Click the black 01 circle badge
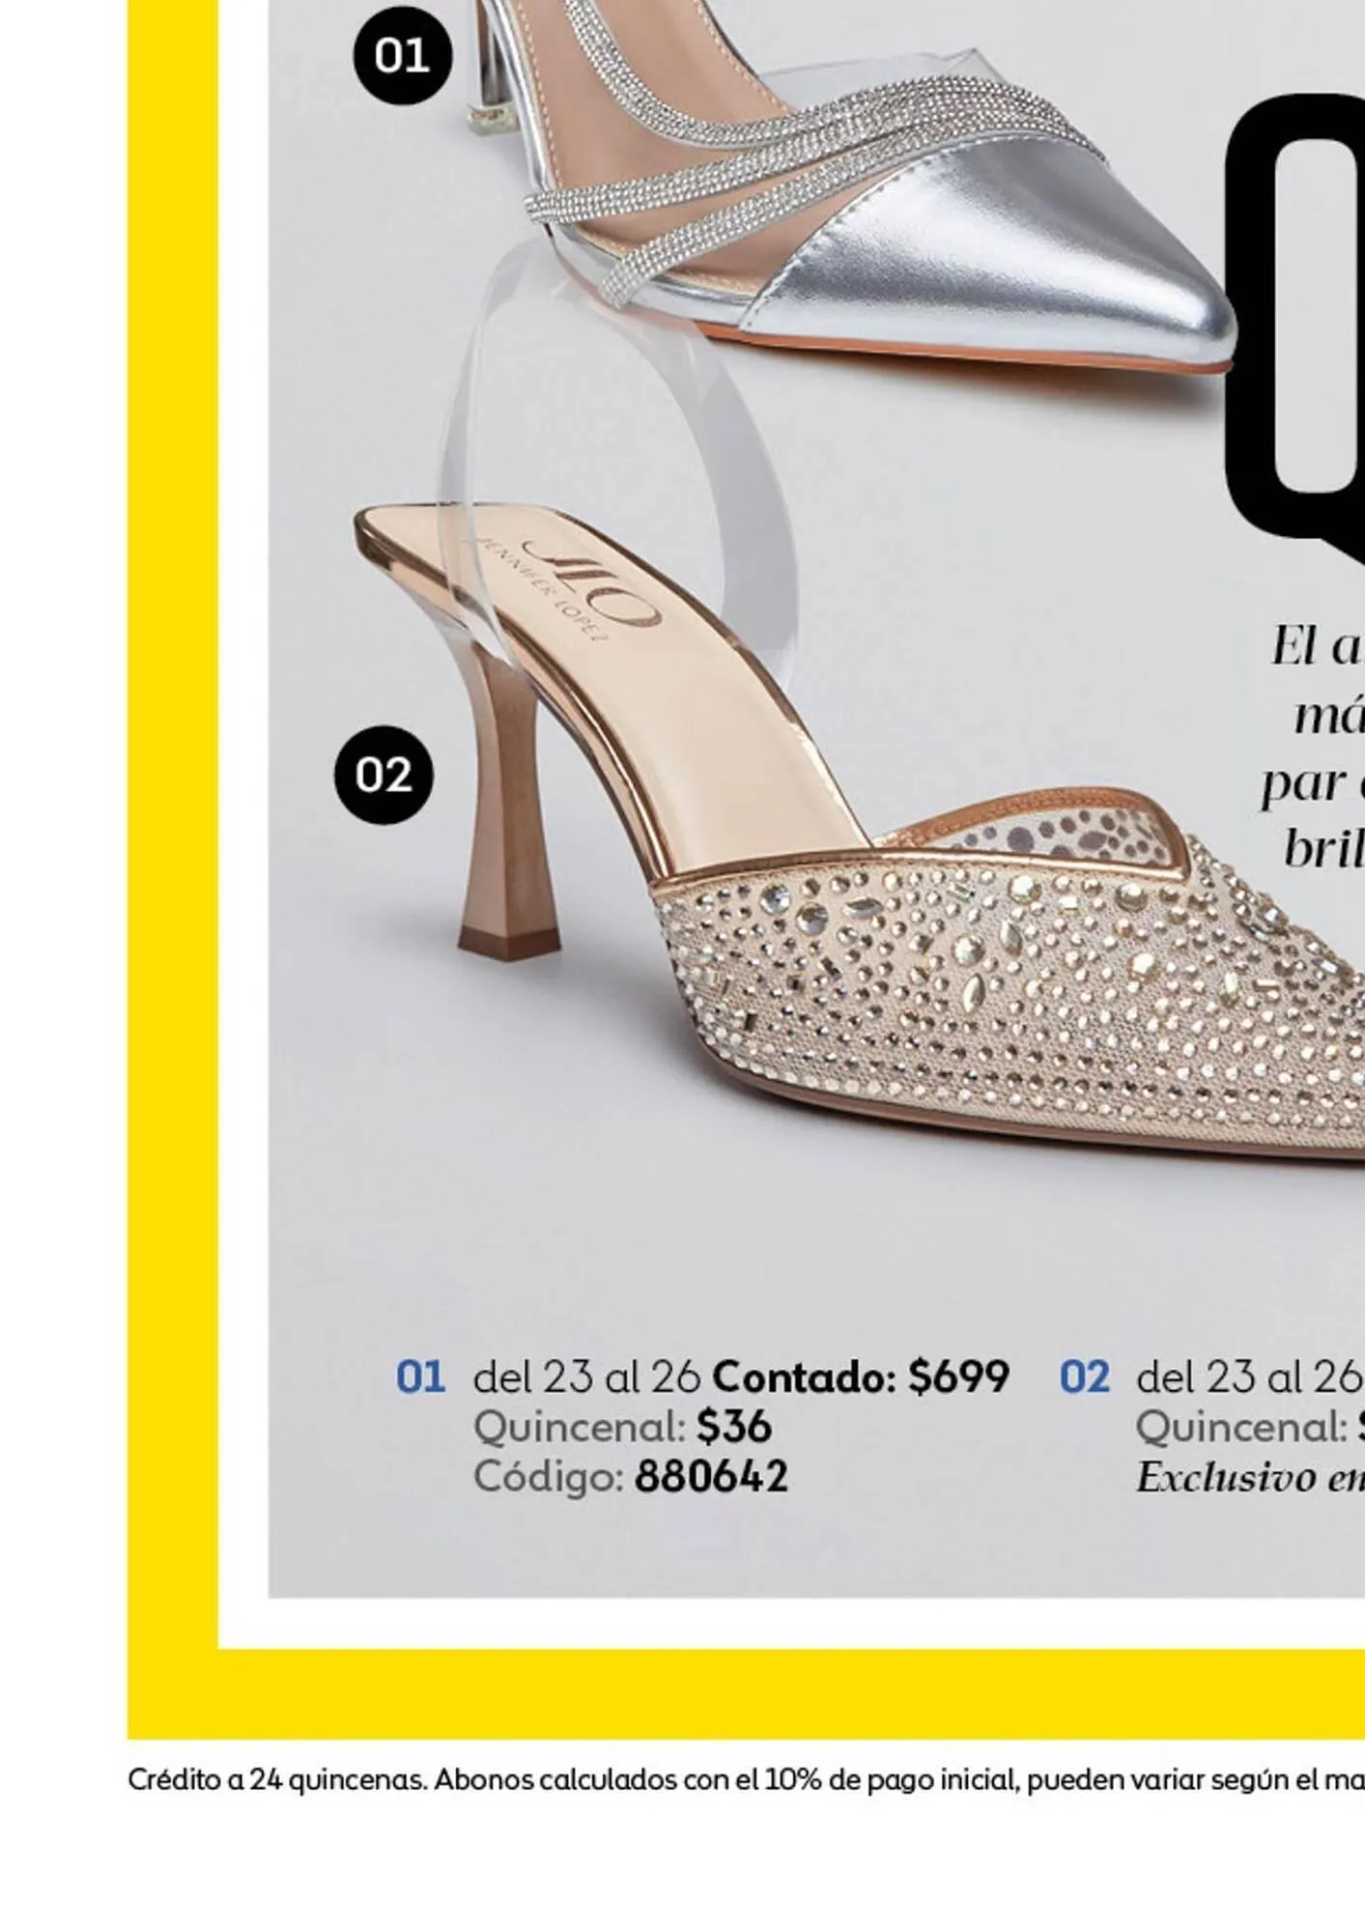The image size is (1365, 1932). (402, 55)
